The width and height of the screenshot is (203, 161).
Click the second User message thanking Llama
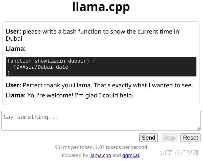(108, 85)
